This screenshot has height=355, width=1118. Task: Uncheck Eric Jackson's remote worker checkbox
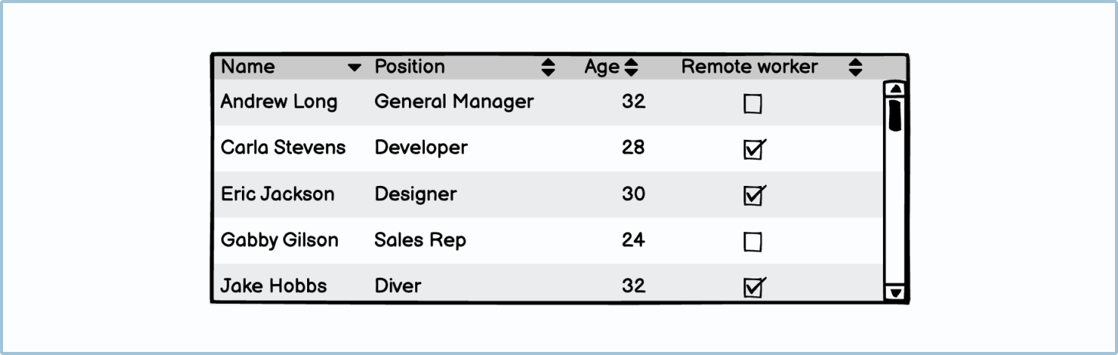(753, 196)
